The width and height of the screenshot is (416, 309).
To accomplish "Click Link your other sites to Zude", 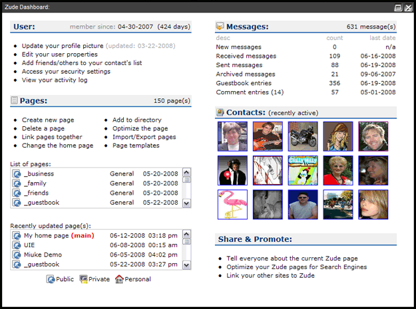I will coord(270,275).
